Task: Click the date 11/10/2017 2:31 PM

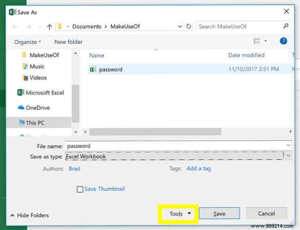Action: pos(254,69)
